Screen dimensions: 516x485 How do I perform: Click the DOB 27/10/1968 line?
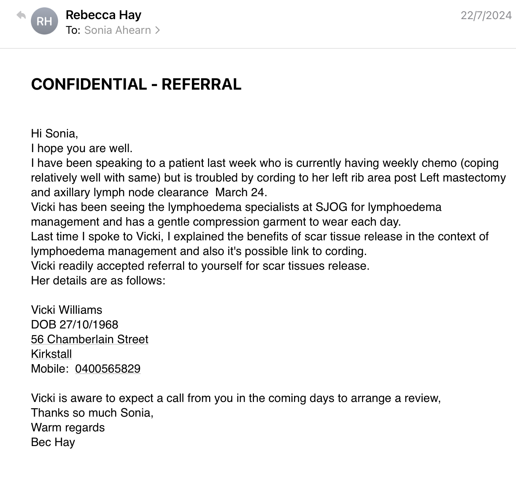pyautogui.click(x=75, y=324)
